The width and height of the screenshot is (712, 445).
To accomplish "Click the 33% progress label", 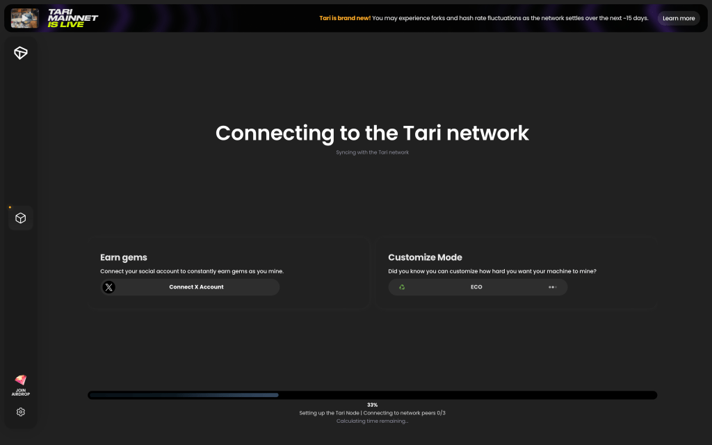I will click(x=373, y=404).
